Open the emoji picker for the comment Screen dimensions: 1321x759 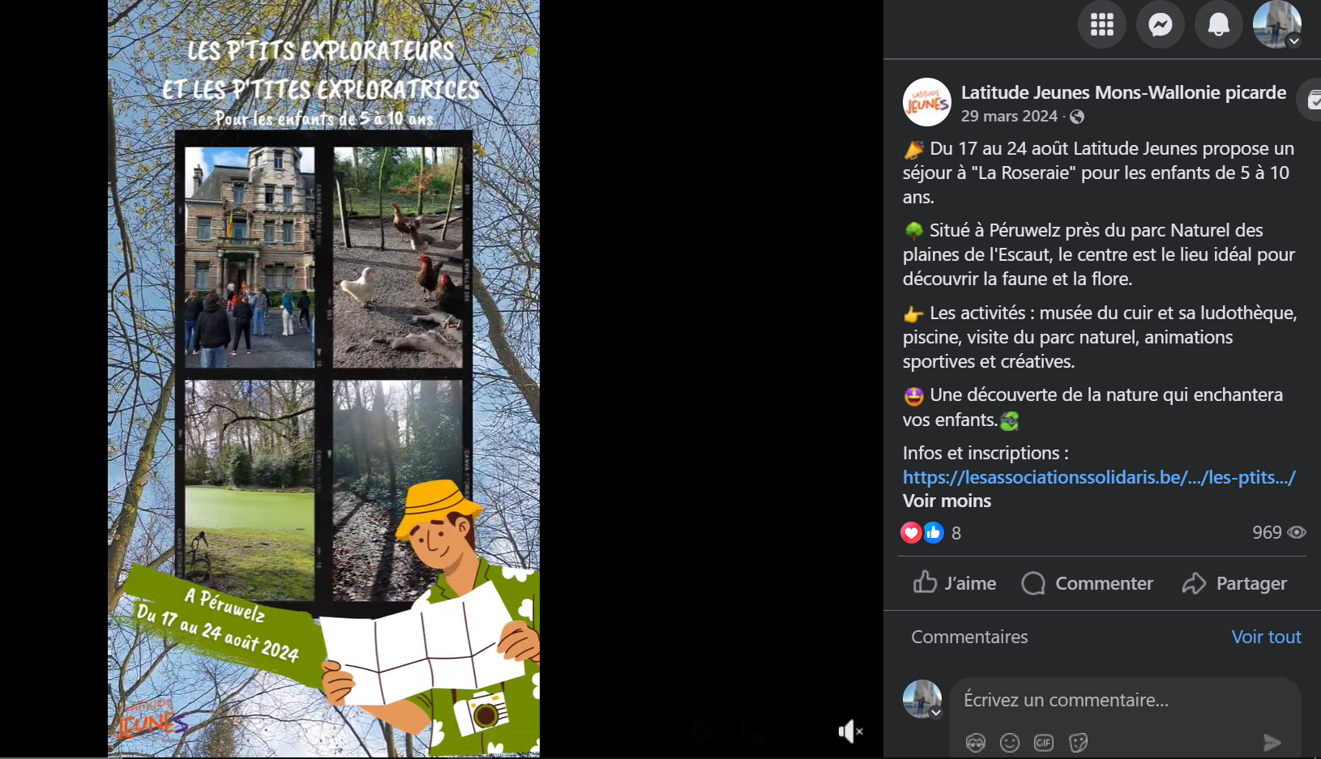point(1010,742)
